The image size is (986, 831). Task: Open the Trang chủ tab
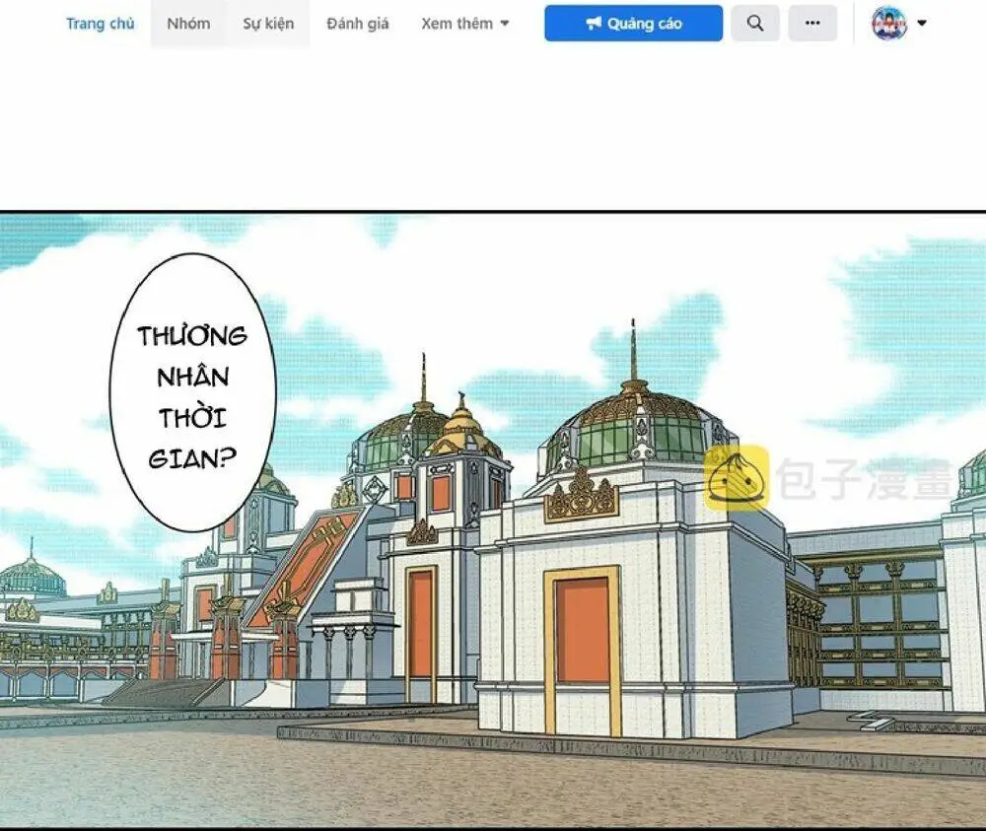click(100, 24)
